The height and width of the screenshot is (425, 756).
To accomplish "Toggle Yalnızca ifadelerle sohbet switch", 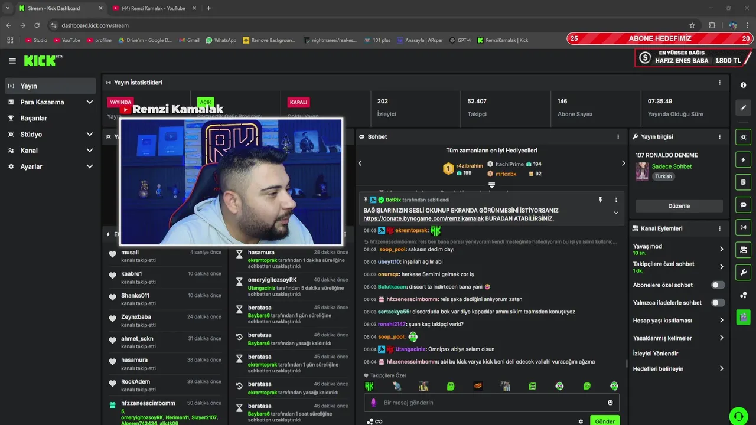I will [718, 303].
